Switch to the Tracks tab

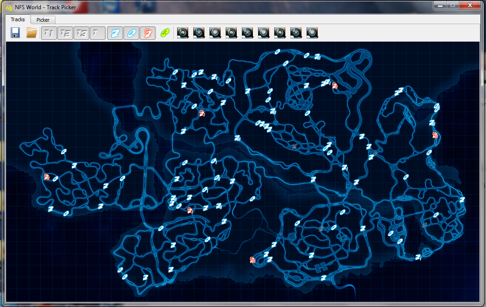pyautogui.click(x=18, y=19)
